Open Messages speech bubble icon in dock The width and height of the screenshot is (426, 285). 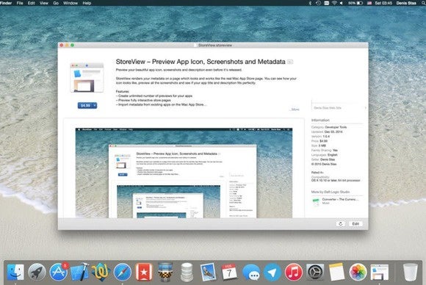[250, 272]
